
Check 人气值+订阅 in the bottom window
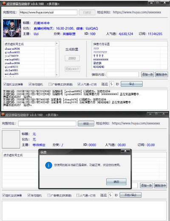click(78, 195)
